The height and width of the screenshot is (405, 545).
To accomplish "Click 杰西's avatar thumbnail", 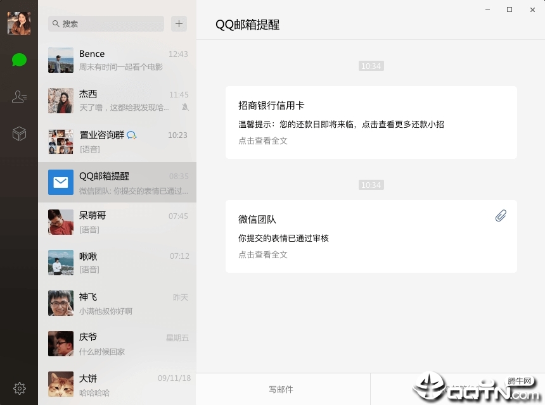I will pyautogui.click(x=61, y=101).
